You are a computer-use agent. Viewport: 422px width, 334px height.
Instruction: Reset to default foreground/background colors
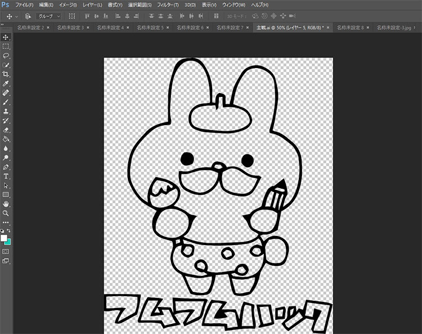pyautogui.click(x=2, y=231)
